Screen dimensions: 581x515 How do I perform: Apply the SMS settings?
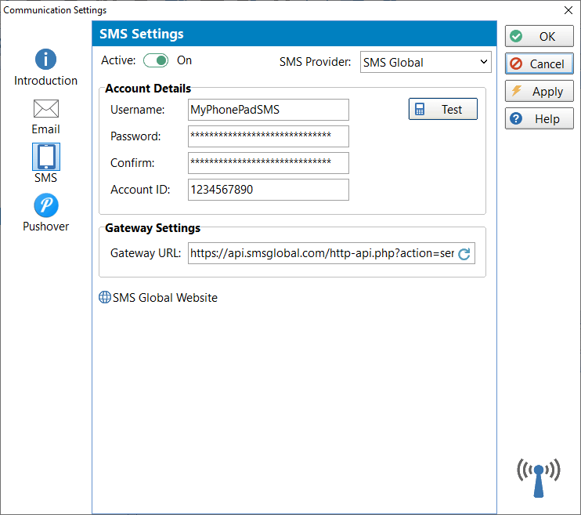pyautogui.click(x=539, y=91)
